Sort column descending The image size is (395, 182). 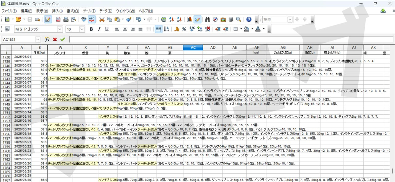[x=180, y=19]
